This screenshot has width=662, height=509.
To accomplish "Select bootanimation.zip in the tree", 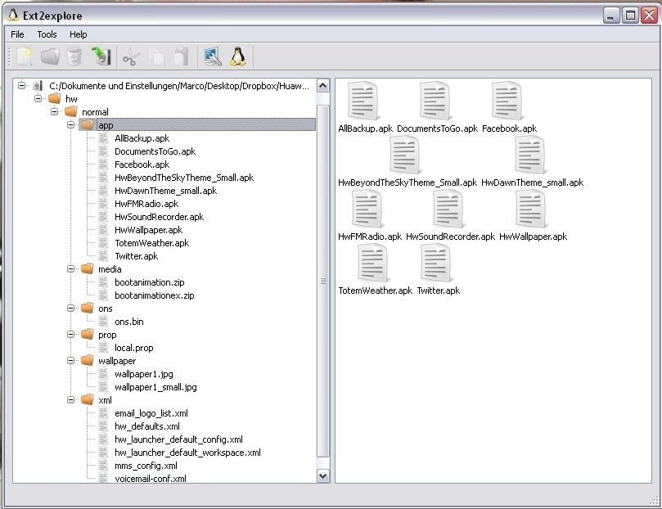I will pyautogui.click(x=150, y=282).
